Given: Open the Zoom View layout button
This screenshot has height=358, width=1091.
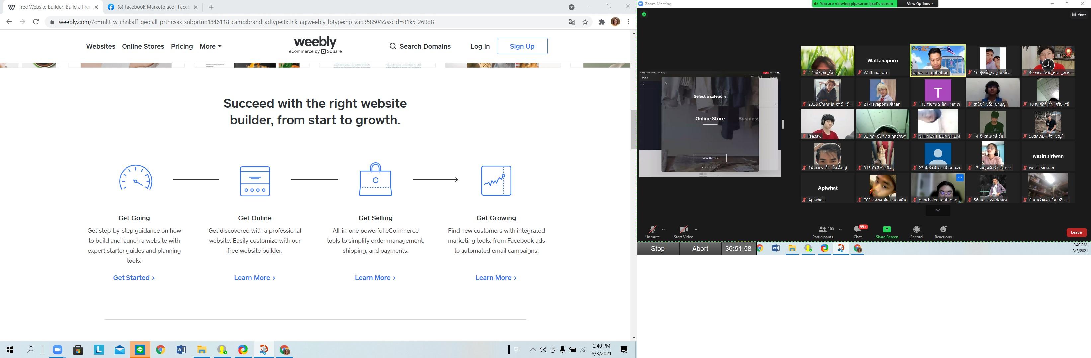Looking at the screenshot, I should coord(1079,14).
